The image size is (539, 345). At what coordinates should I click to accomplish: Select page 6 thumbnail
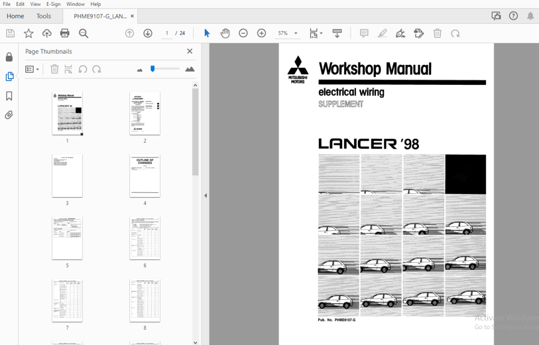145,238
